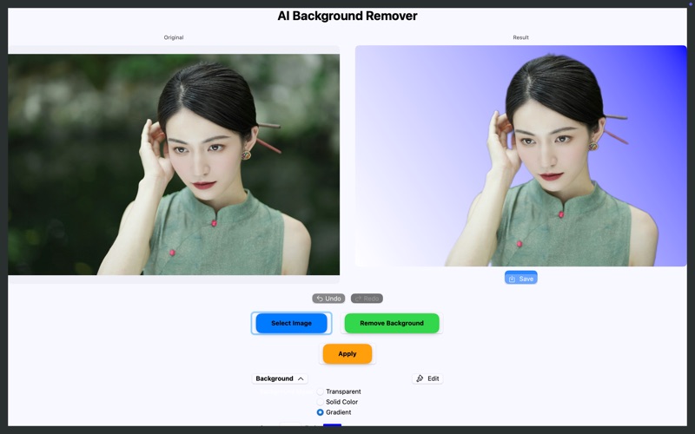Click the "Original" label above left image
This screenshot has height=434, width=695.
(x=174, y=37)
